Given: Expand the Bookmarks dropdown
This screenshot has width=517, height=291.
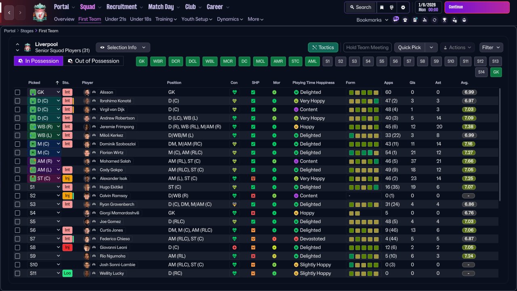Looking at the screenshot, I should (x=372, y=20).
